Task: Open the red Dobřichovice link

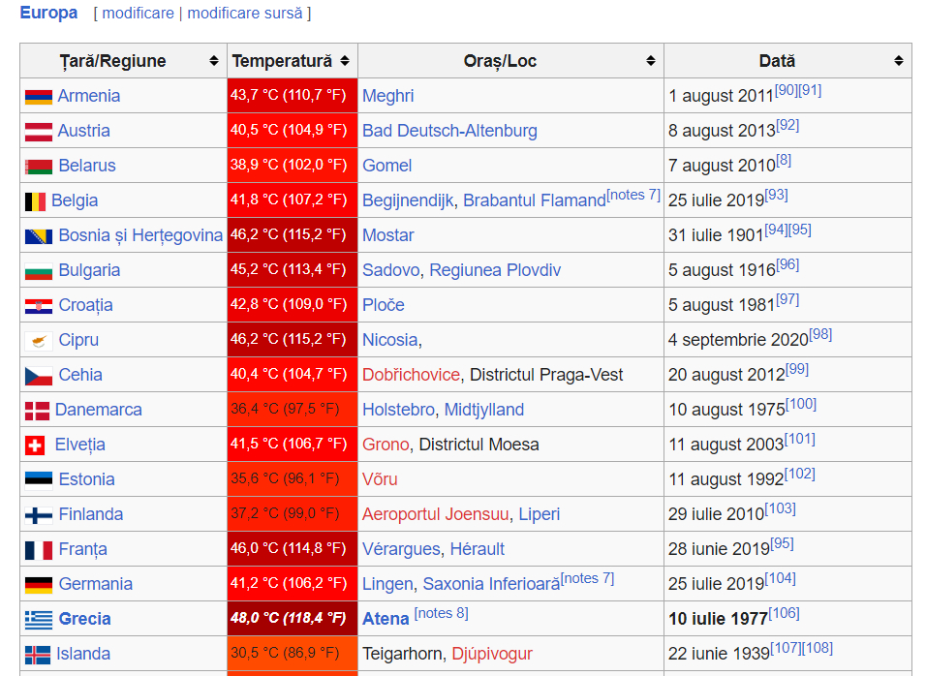Action: [411, 375]
